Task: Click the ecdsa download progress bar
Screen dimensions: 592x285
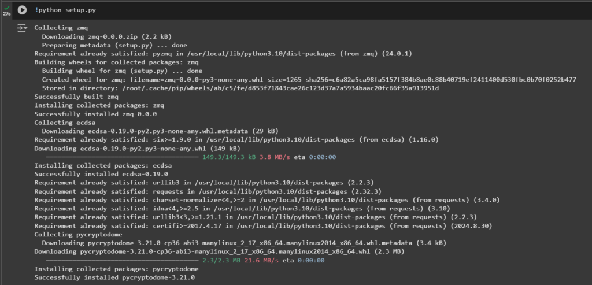Action: coord(122,157)
